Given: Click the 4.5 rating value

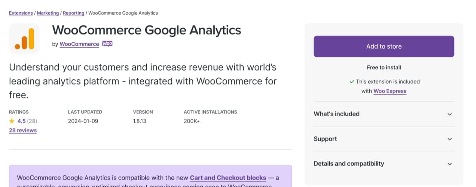Looking at the screenshot, I should coord(21,121).
